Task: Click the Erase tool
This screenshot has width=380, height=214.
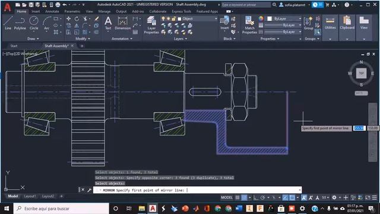Action: pos(96,18)
